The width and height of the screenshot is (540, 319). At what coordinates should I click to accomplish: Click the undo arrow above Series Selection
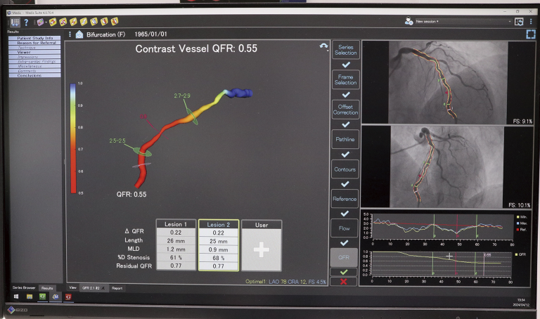(x=323, y=46)
